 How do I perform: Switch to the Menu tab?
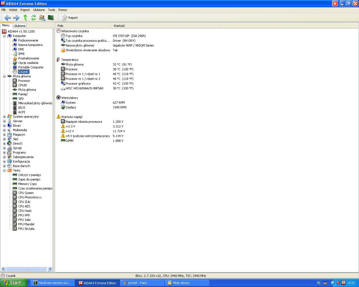(6, 25)
